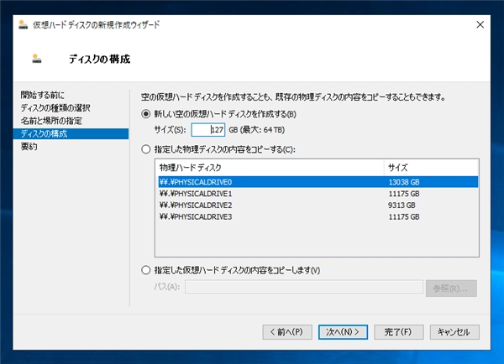Proceed with the 次へ(N) button
The width and height of the screenshot is (504, 364).
click(x=343, y=332)
